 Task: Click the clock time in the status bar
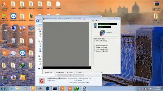(x=48, y=73)
